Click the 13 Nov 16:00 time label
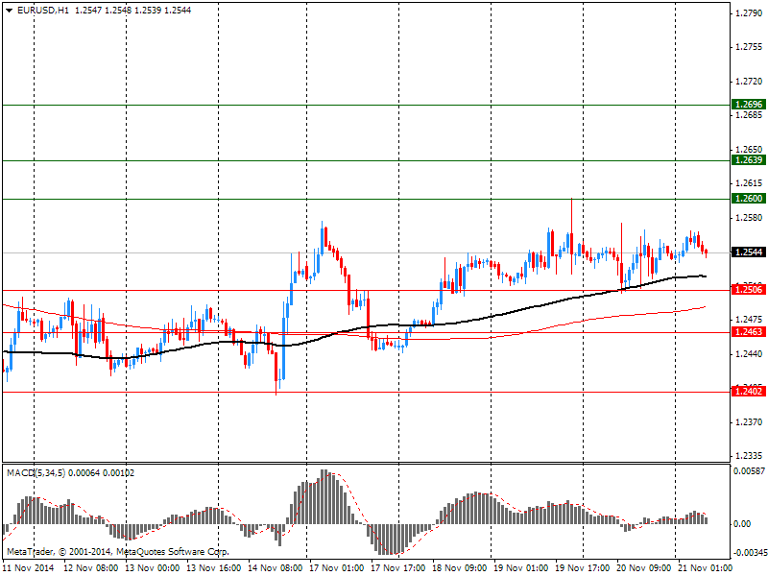768x576 pixels. point(214,568)
